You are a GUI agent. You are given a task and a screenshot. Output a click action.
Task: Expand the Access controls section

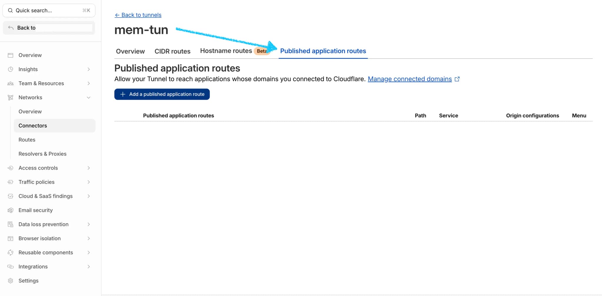point(88,168)
